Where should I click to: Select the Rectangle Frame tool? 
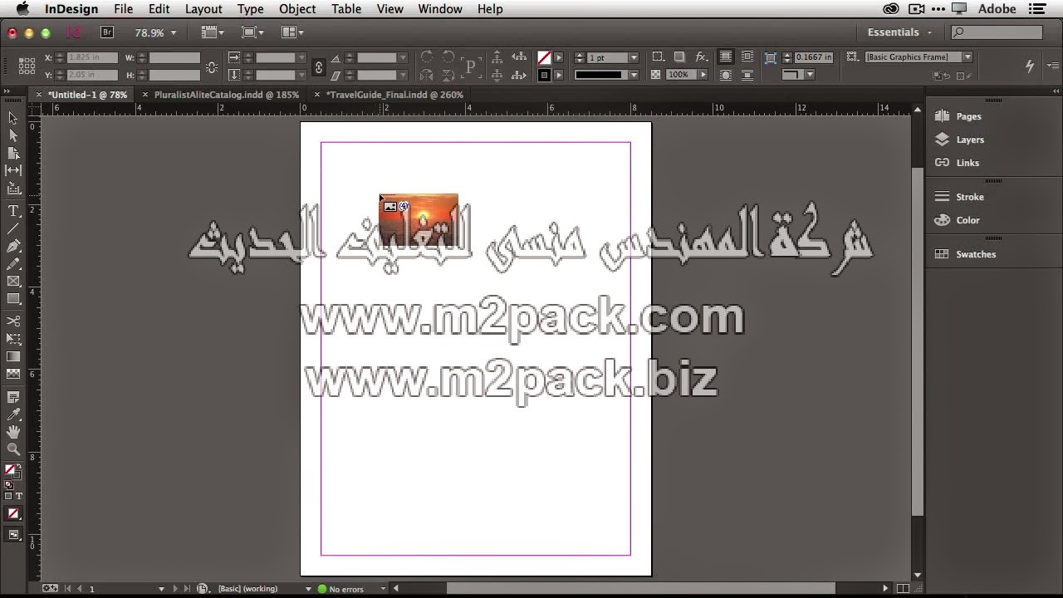[13, 282]
